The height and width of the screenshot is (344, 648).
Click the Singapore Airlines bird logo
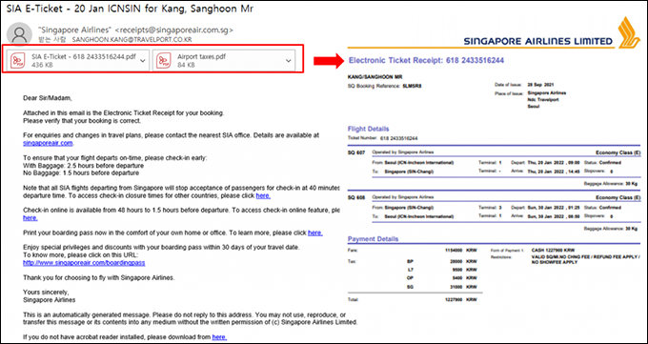coord(629,32)
